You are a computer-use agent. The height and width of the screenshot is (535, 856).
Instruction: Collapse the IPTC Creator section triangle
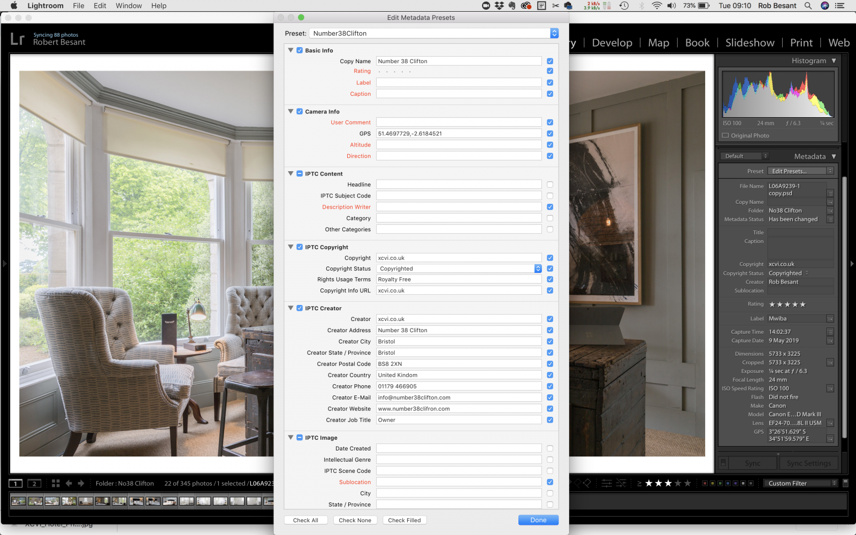pos(291,308)
